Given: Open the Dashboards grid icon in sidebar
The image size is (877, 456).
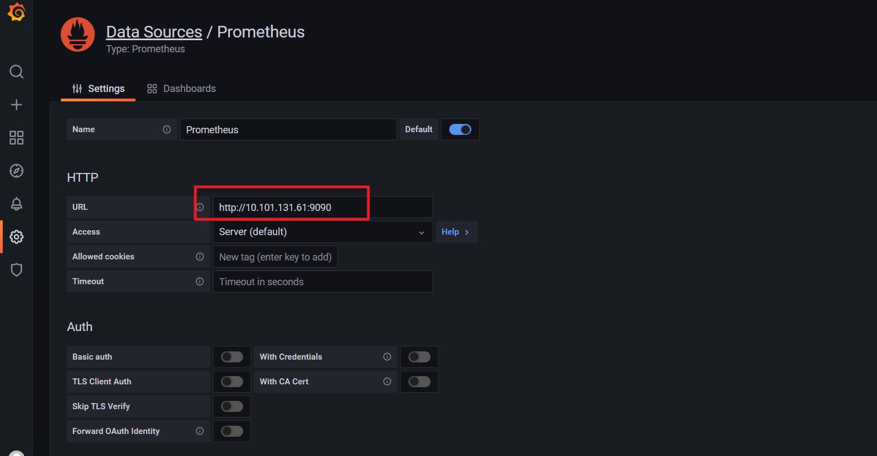Looking at the screenshot, I should (17, 138).
